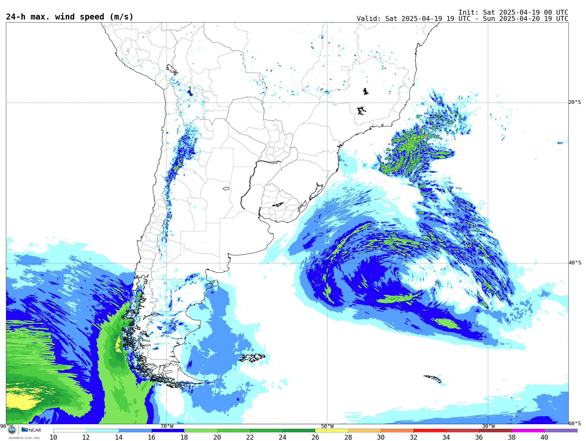
Task: Click the 70°W longitude label
Action: [167, 426]
